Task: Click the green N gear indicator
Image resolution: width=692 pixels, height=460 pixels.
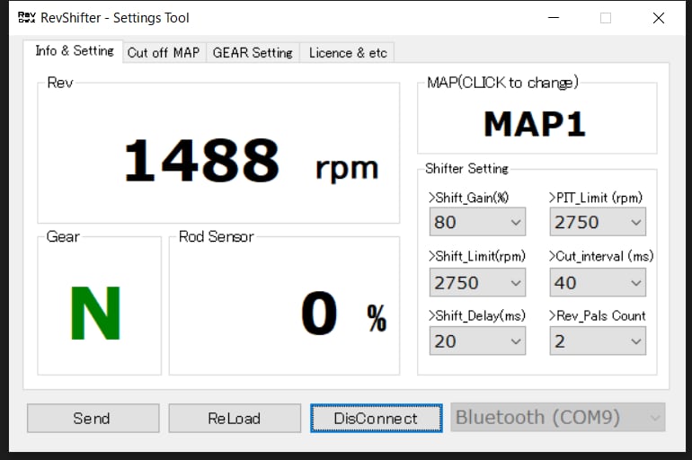Action: [96, 313]
